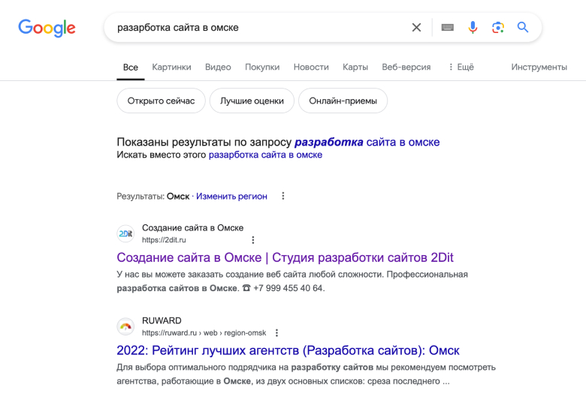Open the three-dot menu beside the ruward.ru URL

point(276,333)
